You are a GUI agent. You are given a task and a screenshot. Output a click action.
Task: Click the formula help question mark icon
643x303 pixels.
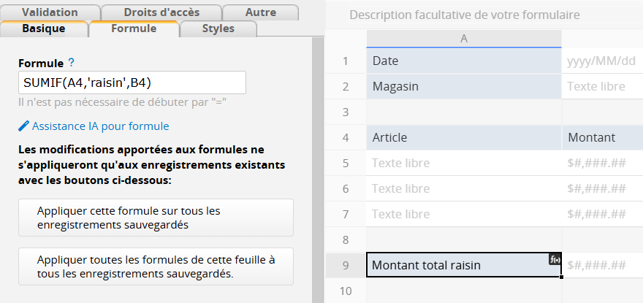pos(71,64)
